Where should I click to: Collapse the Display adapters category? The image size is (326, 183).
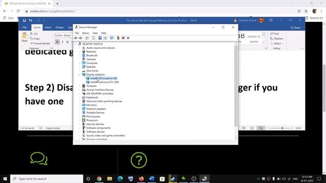click(x=80, y=75)
